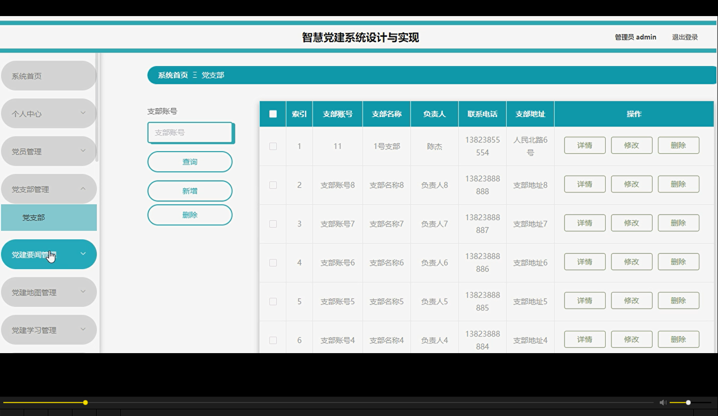
Task: Expand the 党员管理 menu
Action: click(49, 151)
